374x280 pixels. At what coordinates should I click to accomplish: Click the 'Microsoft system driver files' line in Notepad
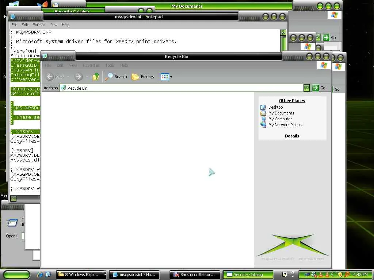click(93, 42)
